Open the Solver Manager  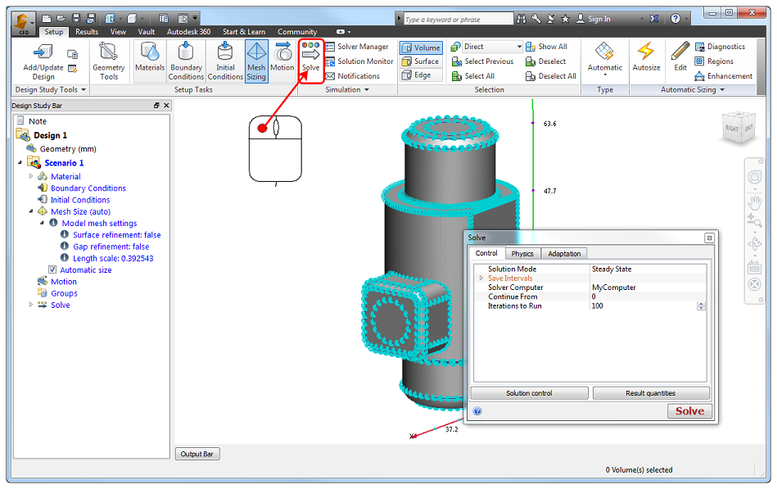357,47
